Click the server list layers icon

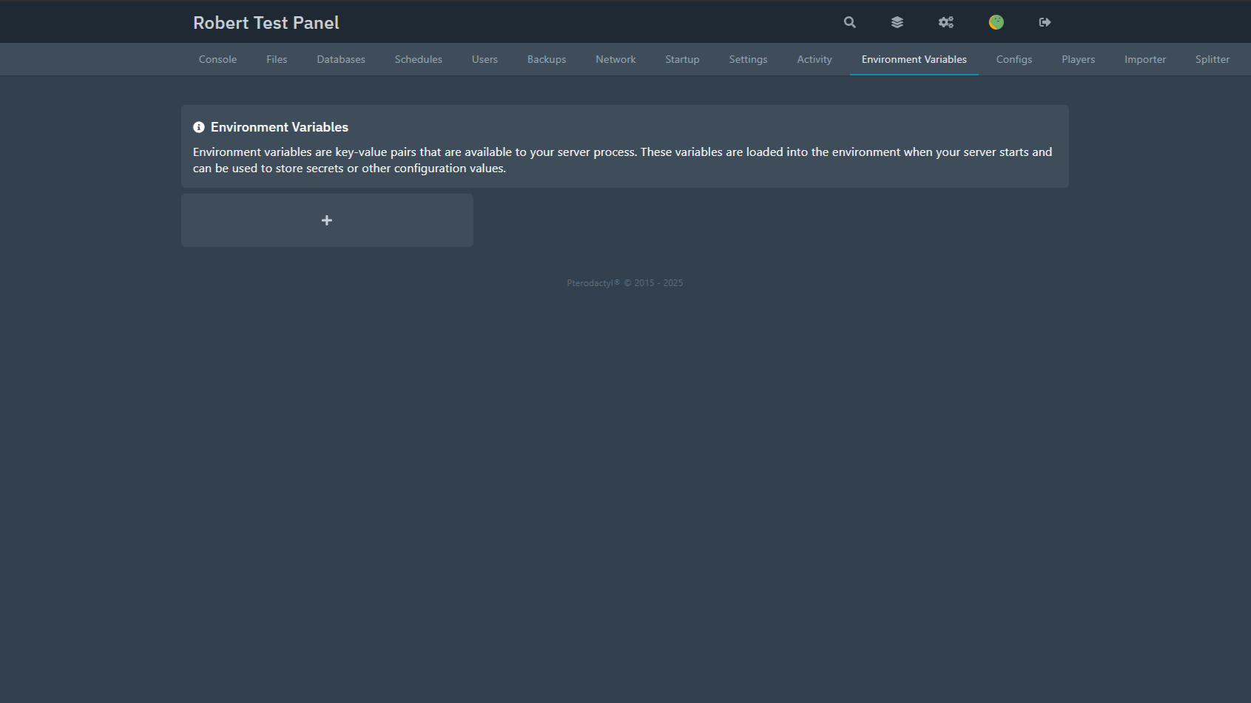click(x=897, y=22)
